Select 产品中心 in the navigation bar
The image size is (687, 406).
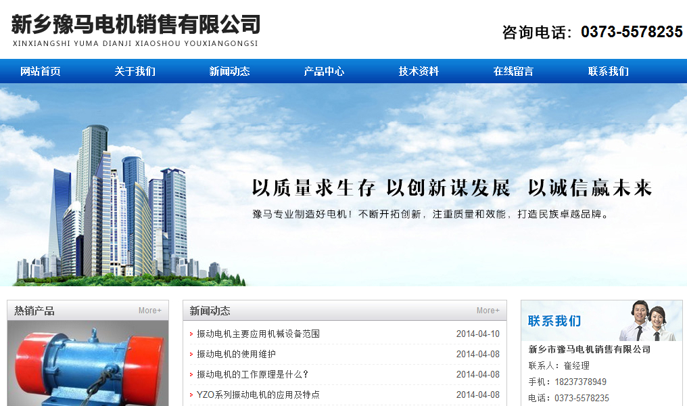click(x=324, y=71)
